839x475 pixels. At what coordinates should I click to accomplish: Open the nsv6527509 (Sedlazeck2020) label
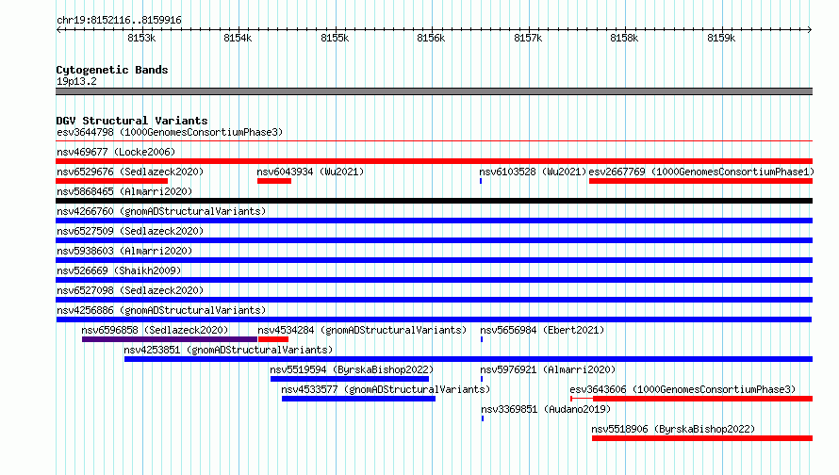click(x=130, y=231)
